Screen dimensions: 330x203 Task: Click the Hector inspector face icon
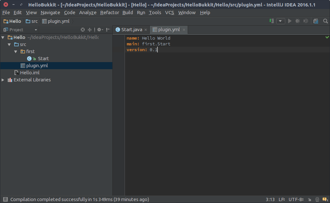click(317, 199)
